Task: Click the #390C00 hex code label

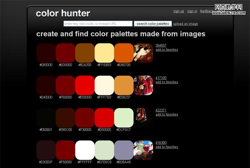Action: pyautogui.click(x=65, y=129)
